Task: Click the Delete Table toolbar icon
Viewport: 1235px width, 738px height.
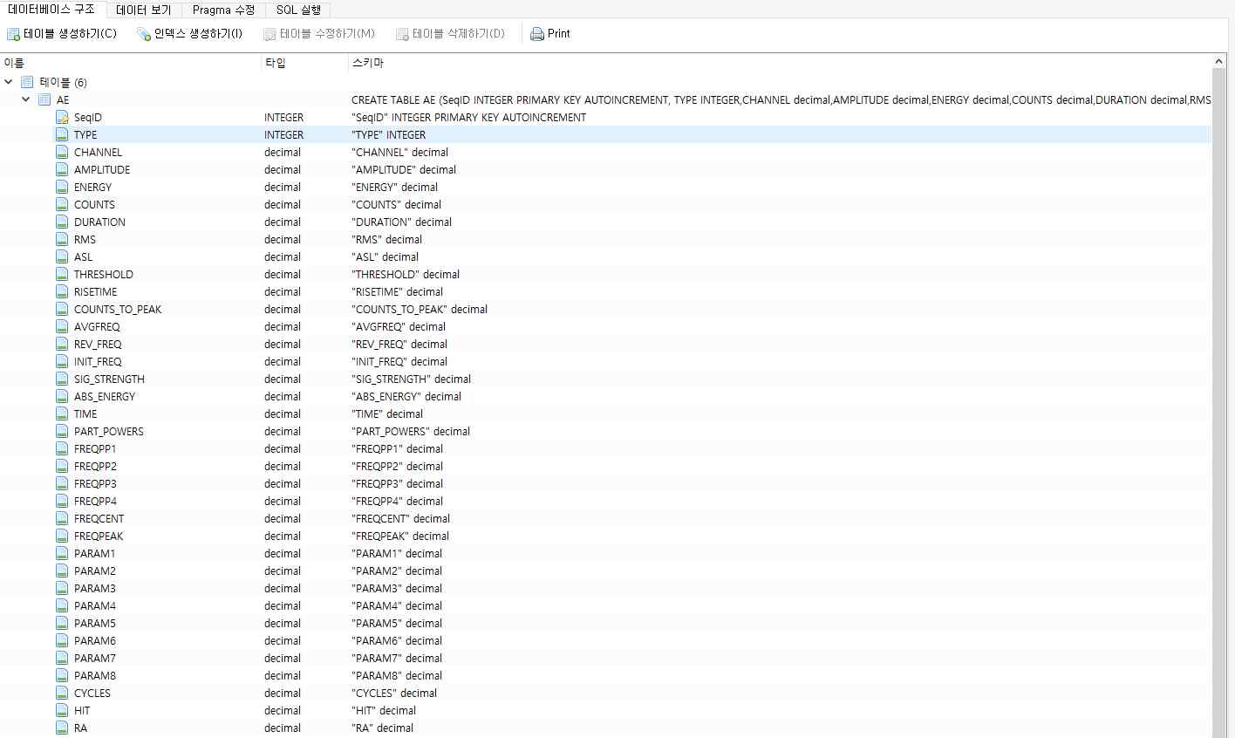Action: [402, 34]
